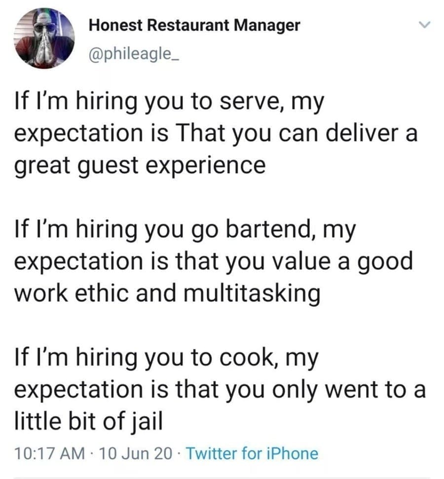
Task: Click the 10:17 AM timestamp
Action: [x=47, y=453]
